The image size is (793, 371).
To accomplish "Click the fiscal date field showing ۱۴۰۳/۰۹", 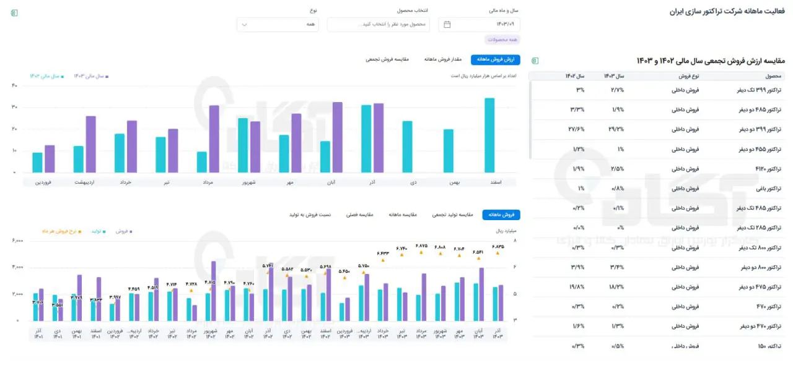I will pos(479,25).
